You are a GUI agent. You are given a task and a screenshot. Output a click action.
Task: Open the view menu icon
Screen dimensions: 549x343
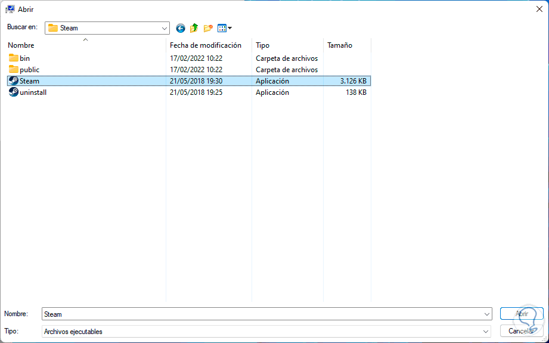(x=222, y=28)
